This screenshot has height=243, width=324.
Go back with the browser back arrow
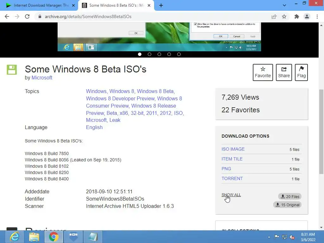(x=7, y=16)
